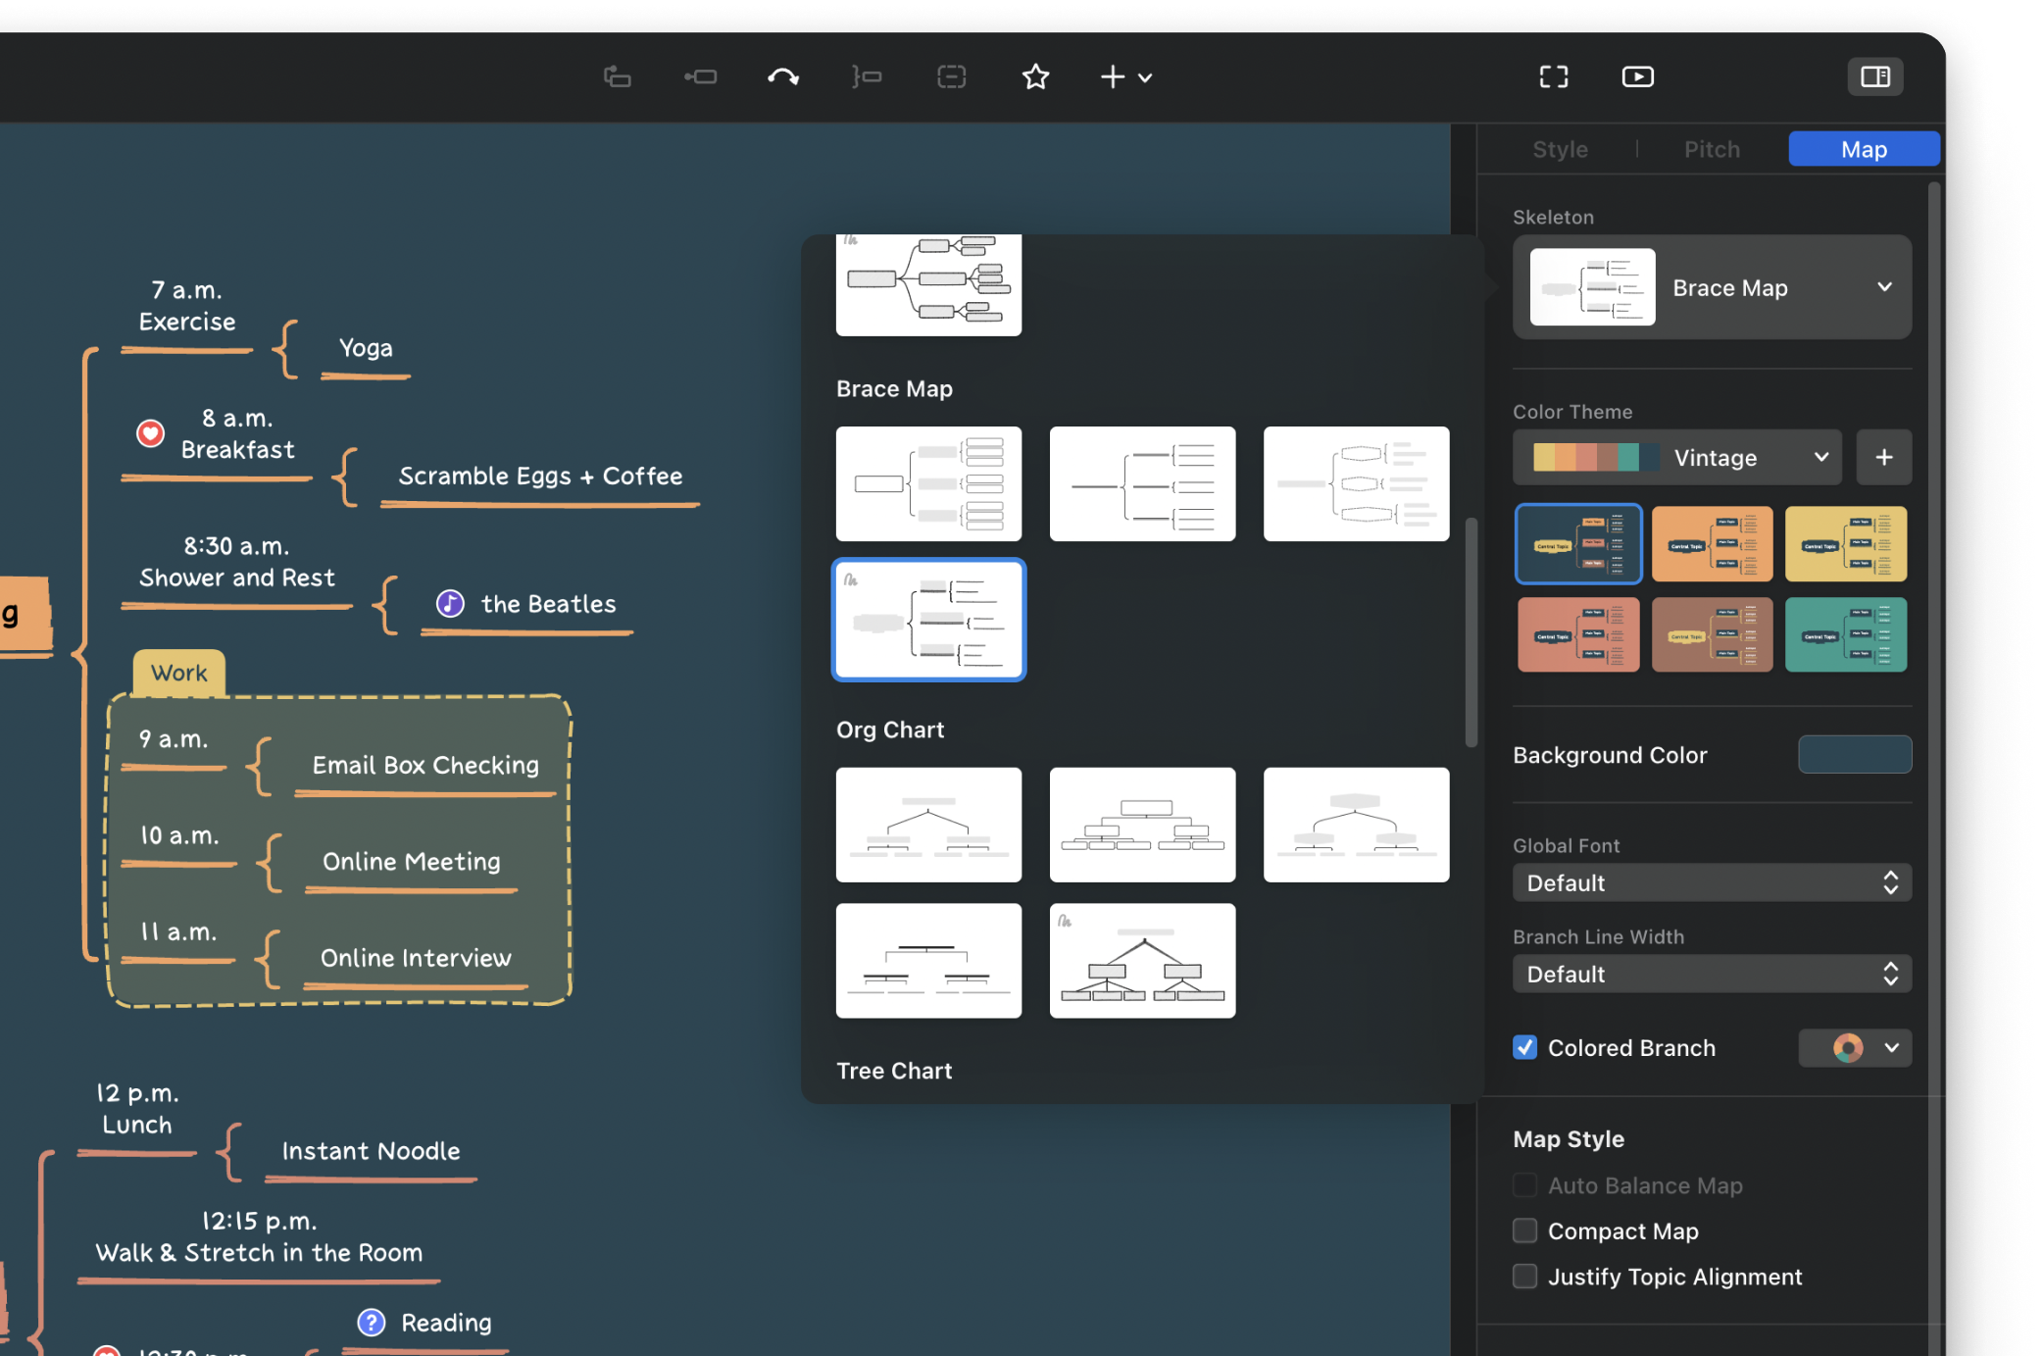Uncheck the Colored Branch option

[x=1524, y=1047]
